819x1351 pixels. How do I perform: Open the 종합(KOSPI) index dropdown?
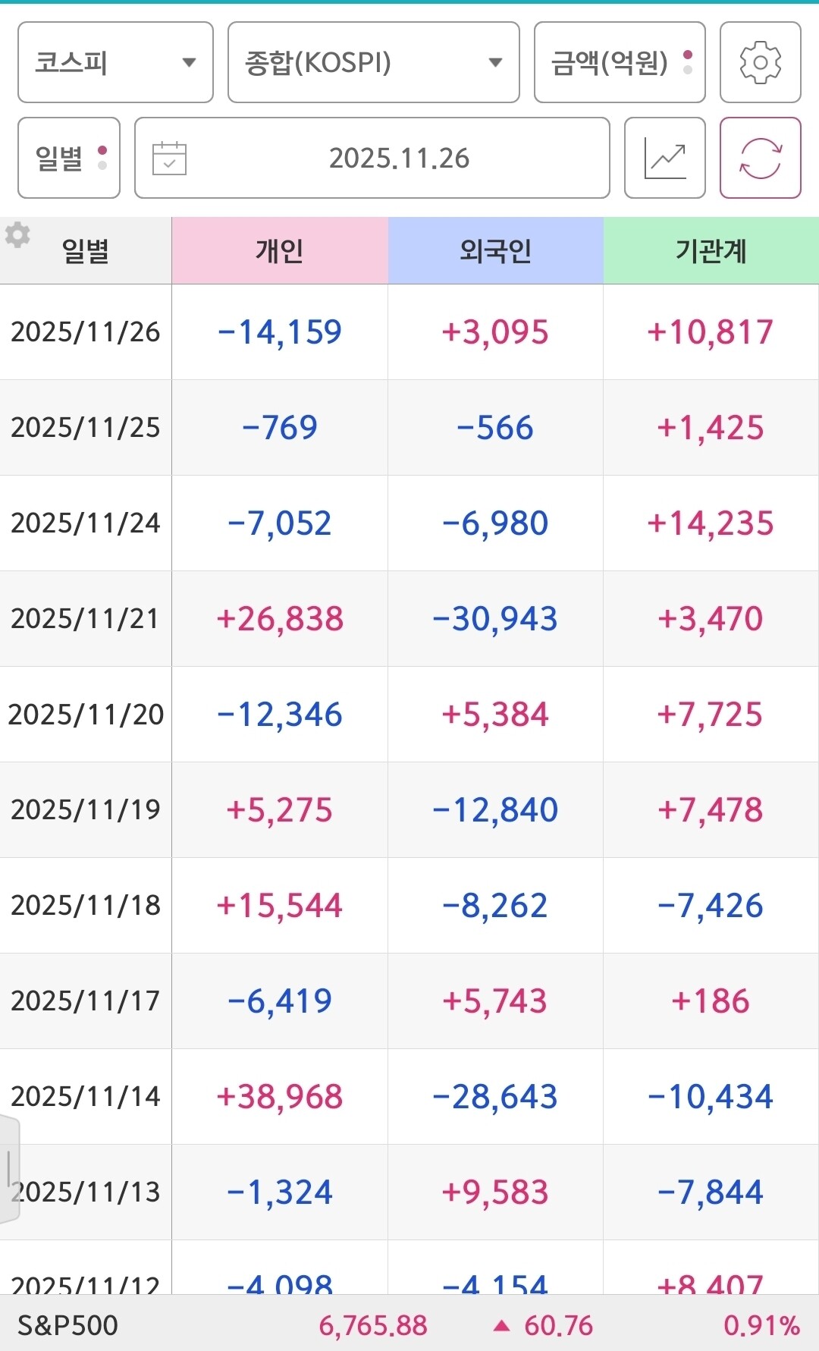click(373, 62)
